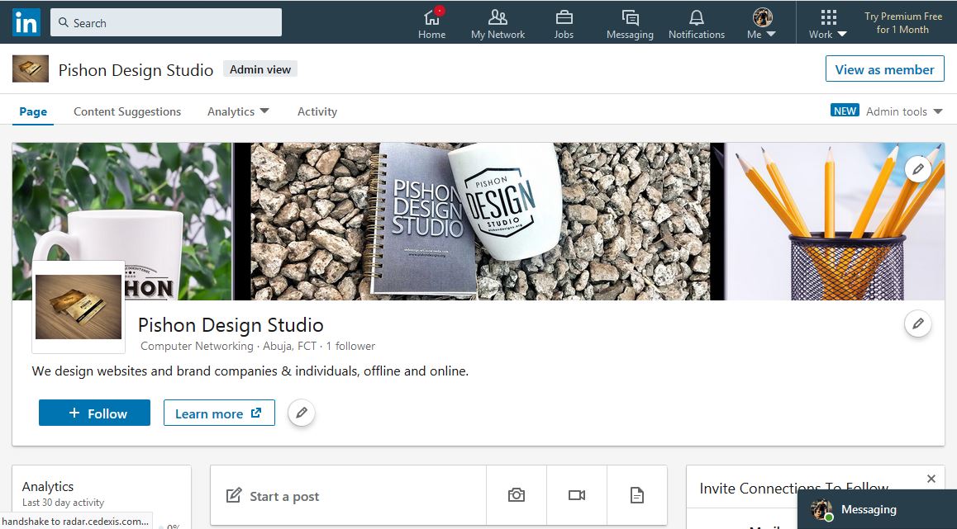Image resolution: width=957 pixels, height=529 pixels.
Task: Click the Admin view label
Action: pos(260,69)
